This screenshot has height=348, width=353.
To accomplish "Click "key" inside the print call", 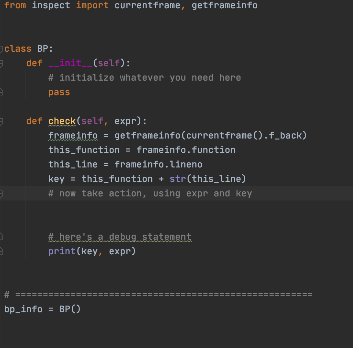I will (x=90, y=251).
